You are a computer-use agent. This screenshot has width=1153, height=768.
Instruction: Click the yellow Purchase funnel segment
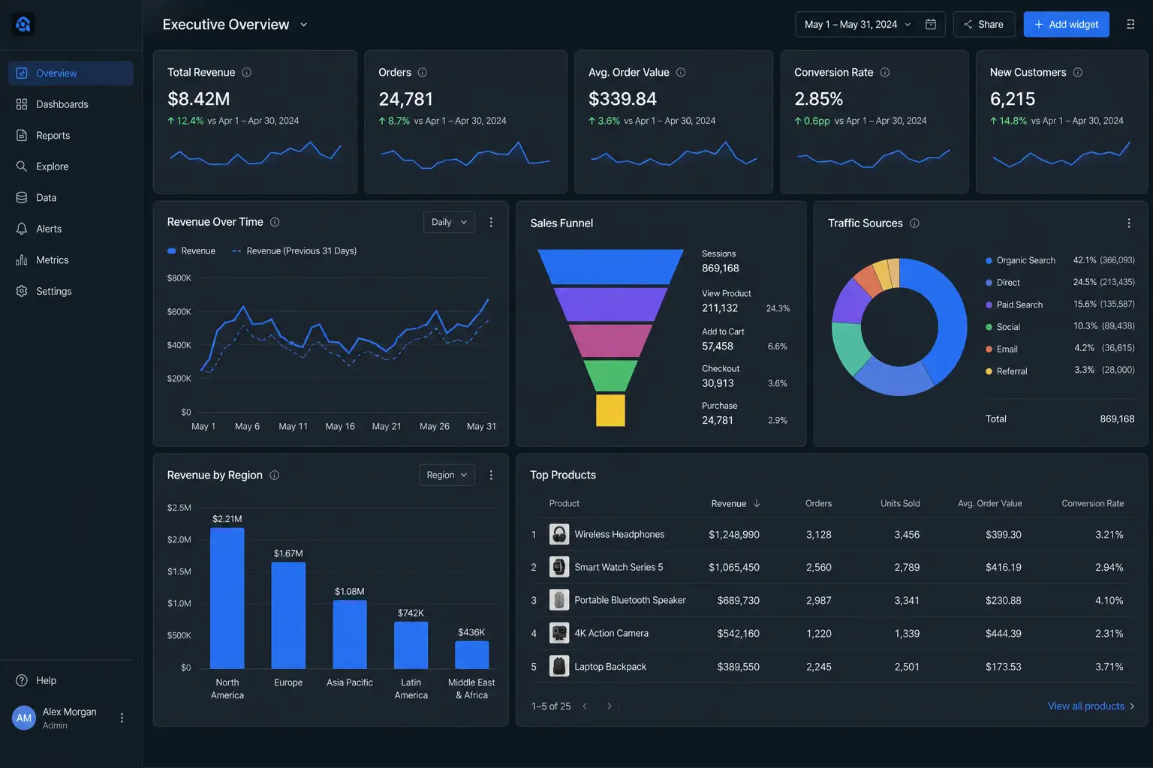[610, 410]
